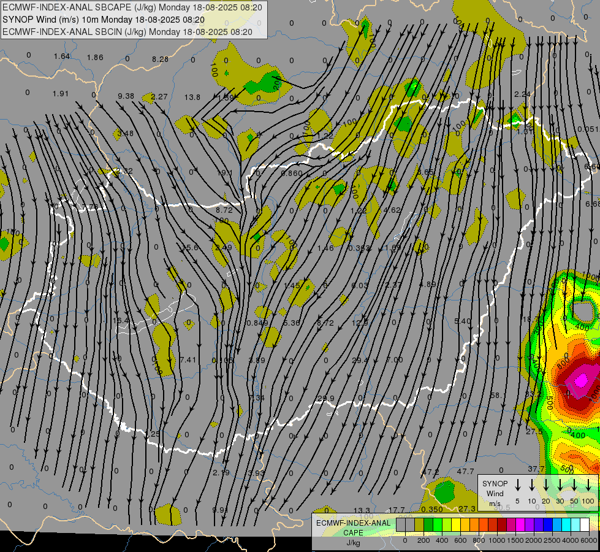Viewport: 600px width, 552px height.
Task: Pick the olive swatch in the CAPE scale
Action: (419, 524)
